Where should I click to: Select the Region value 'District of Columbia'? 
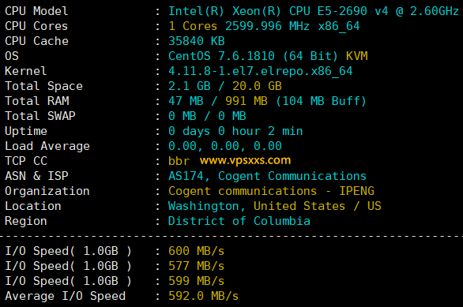pyautogui.click(x=239, y=221)
